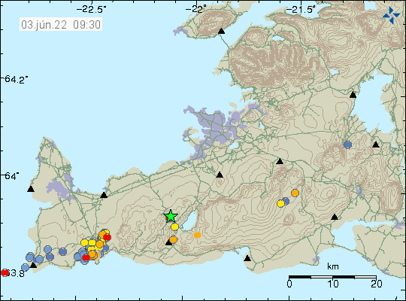Select the blue dot above the 63.8 red dot

tap(25, 267)
